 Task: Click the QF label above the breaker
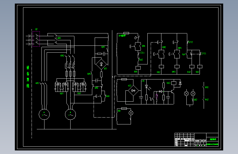pyautogui.click(x=37, y=29)
